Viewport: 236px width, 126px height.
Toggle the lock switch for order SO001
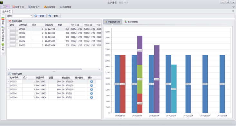coord(14,29)
